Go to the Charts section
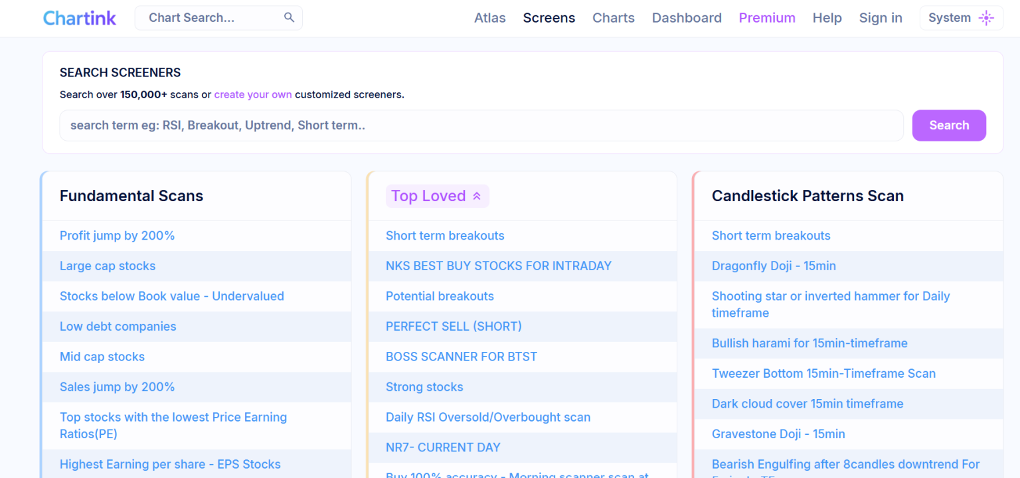Image resolution: width=1020 pixels, height=478 pixels. [613, 18]
